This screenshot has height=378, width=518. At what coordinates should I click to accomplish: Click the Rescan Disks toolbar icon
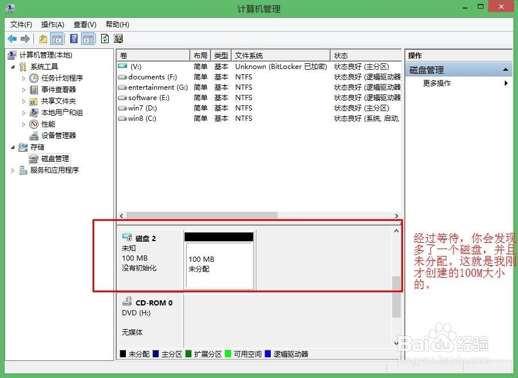point(118,39)
